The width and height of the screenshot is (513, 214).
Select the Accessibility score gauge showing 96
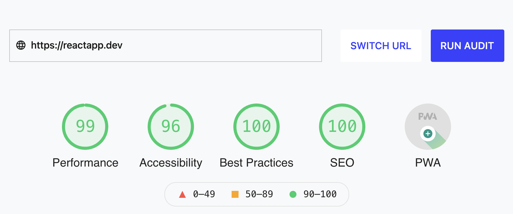point(171,126)
